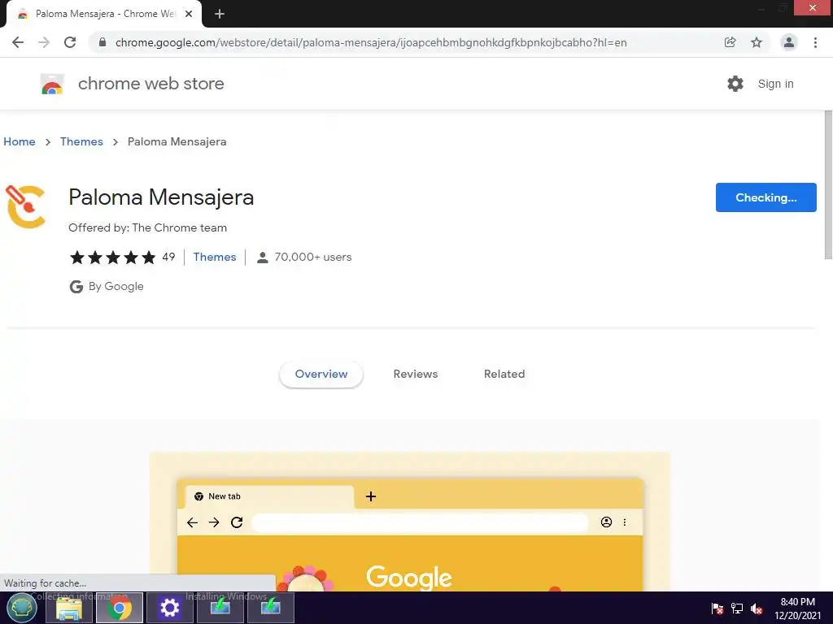Bookmark this page with star icon
Screen dimensions: 833x624
757,42
